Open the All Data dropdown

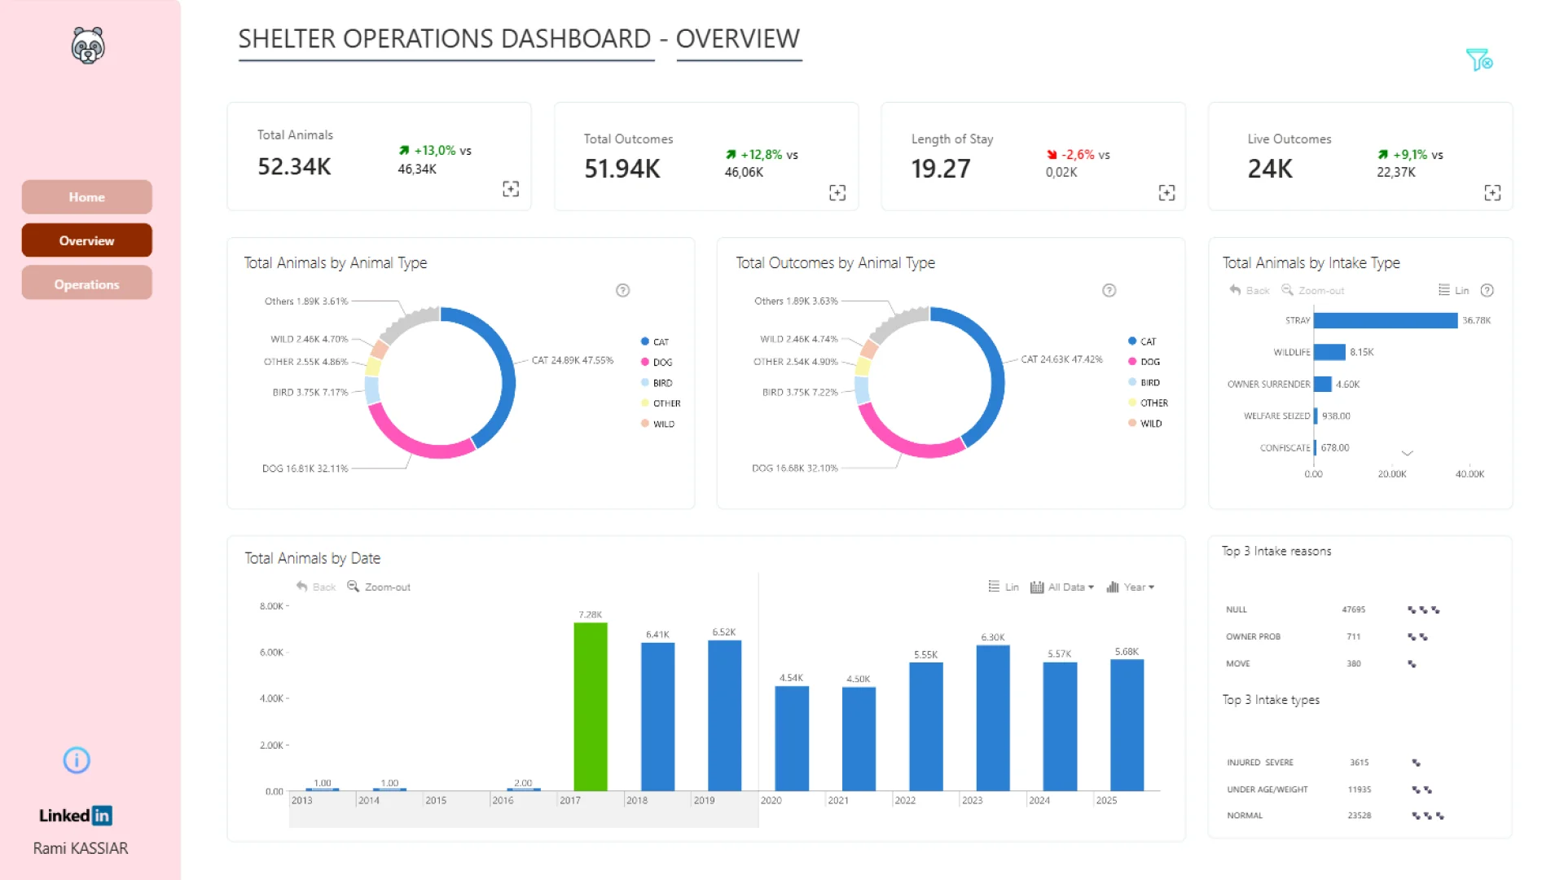click(x=1062, y=587)
